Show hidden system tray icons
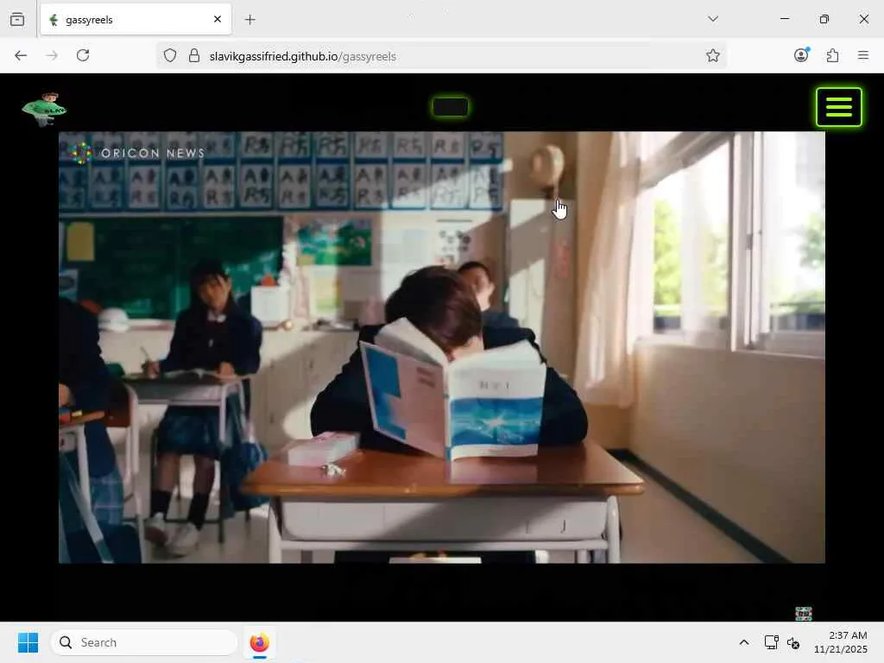 tap(744, 642)
